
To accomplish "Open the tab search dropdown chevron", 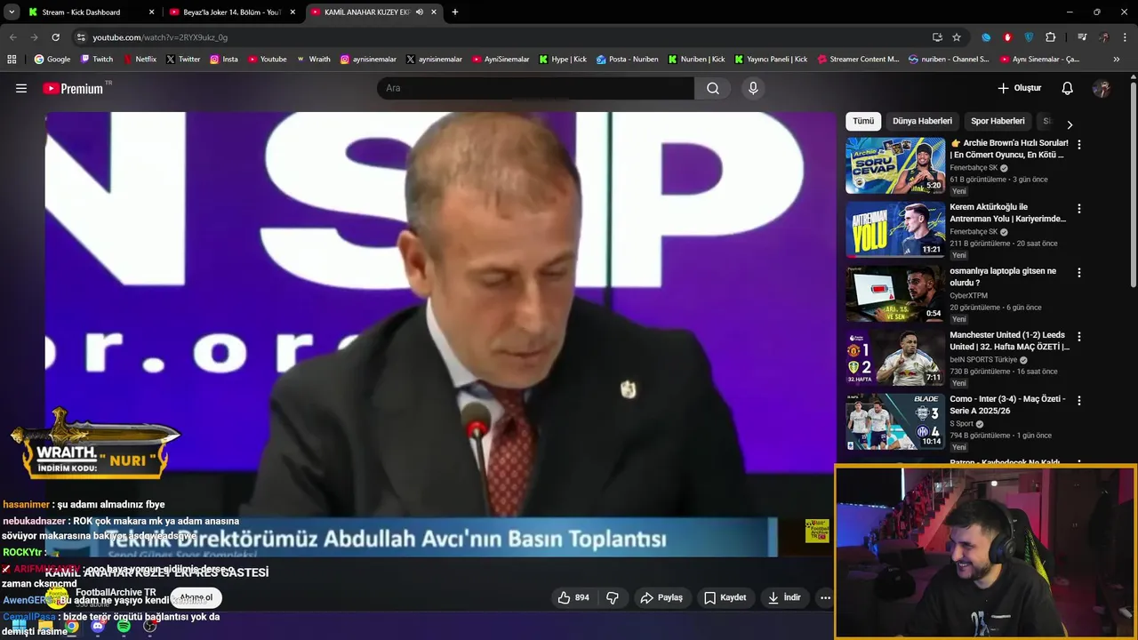I will coord(12,12).
